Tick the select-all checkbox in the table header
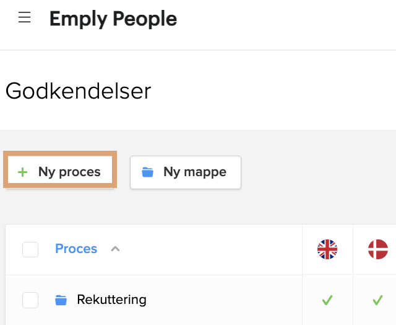This screenshot has height=325, width=396. click(30, 249)
